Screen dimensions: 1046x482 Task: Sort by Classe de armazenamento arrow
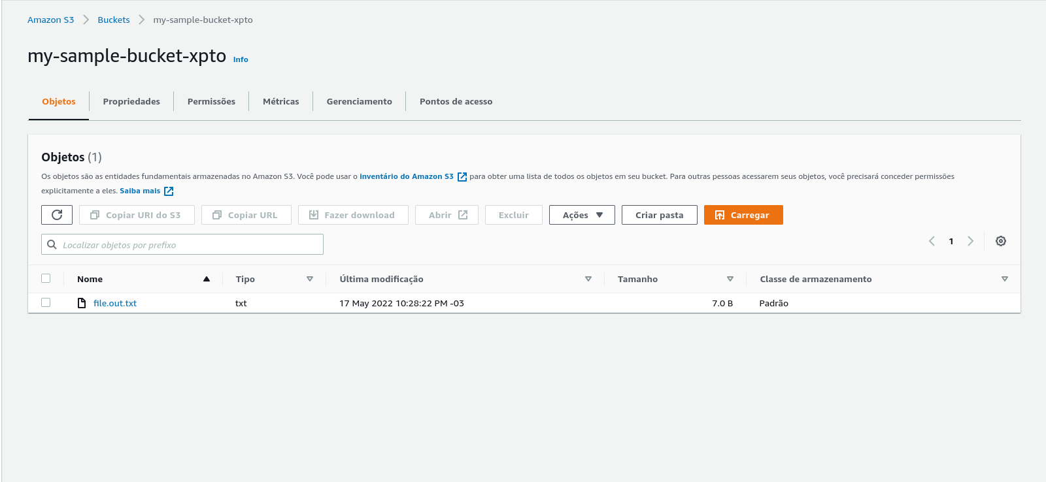coord(1005,279)
